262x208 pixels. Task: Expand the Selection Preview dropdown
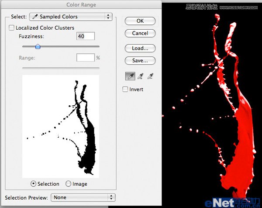click(x=83, y=198)
